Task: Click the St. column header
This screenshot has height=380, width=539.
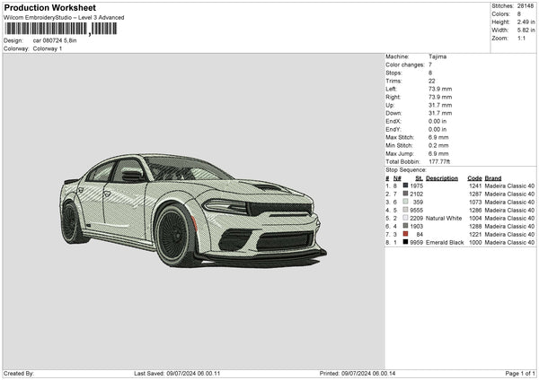Action: click(418, 177)
